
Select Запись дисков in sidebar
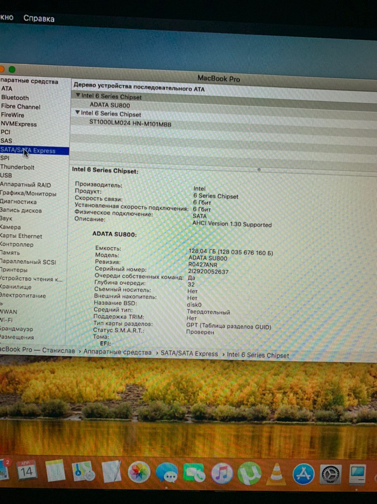(x=21, y=211)
